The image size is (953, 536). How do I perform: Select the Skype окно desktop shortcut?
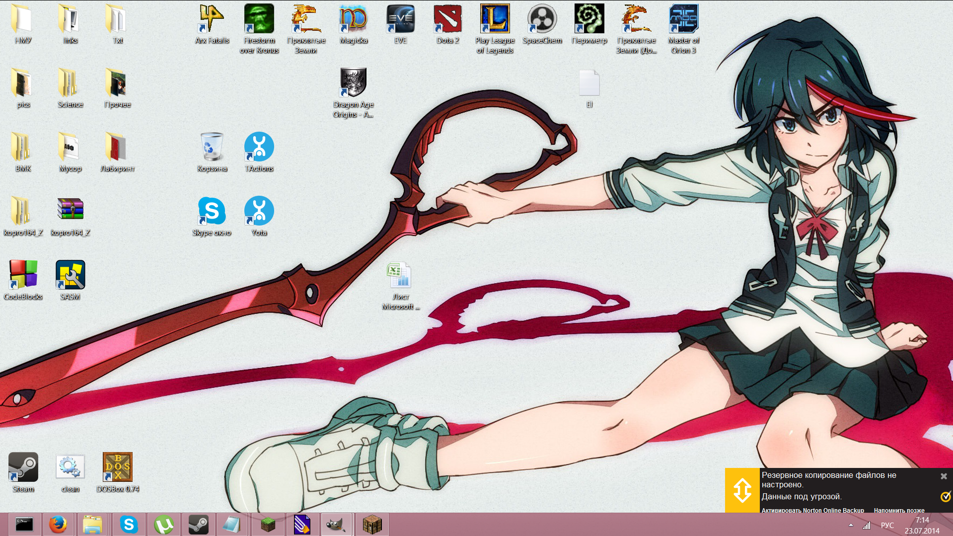(212, 216)
